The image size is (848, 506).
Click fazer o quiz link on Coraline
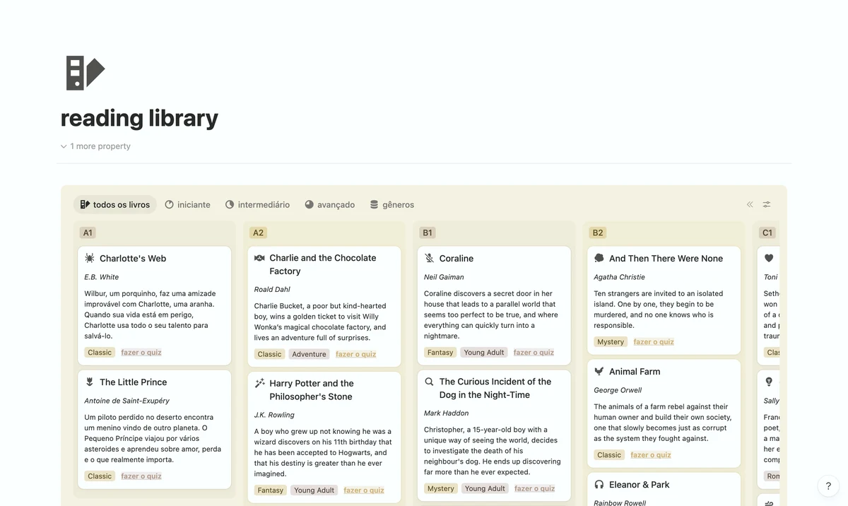(534, 353)
